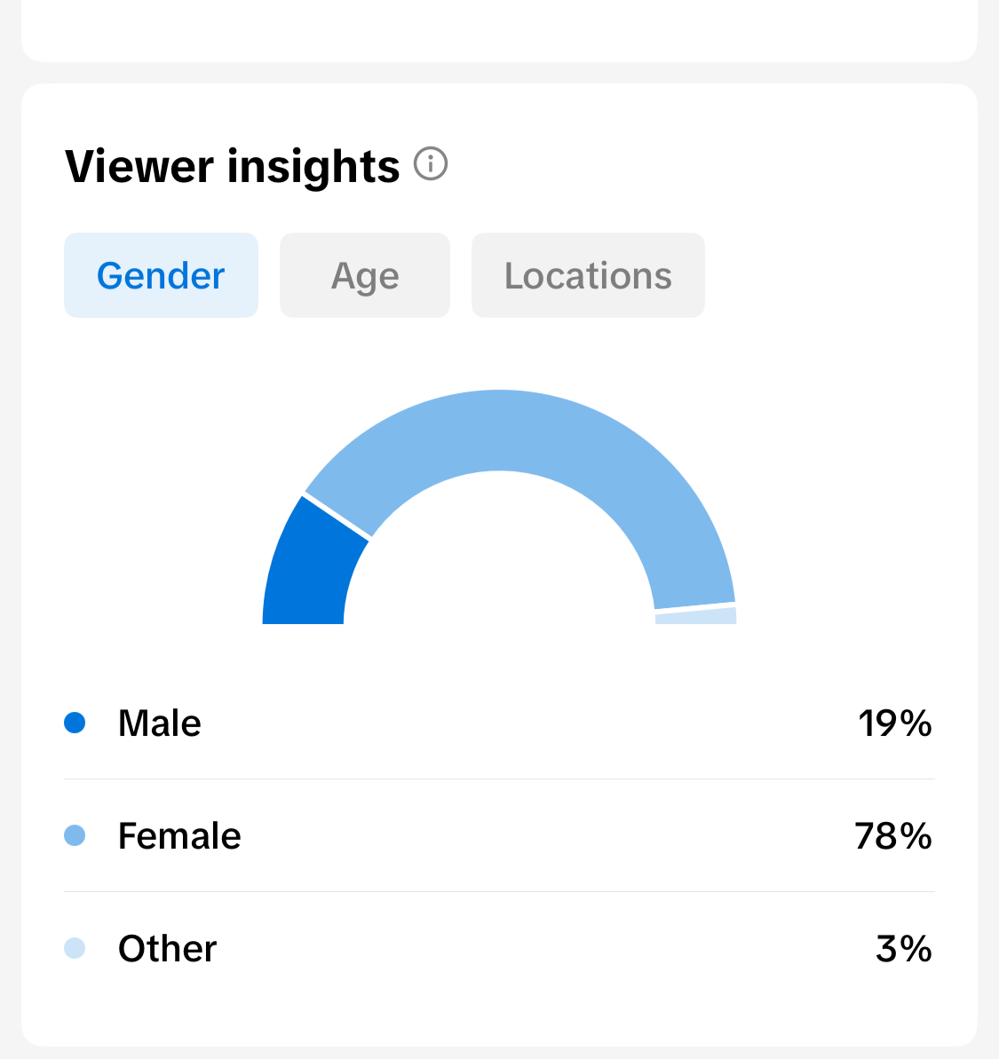
Task: Click the Other legend dot
Action: point(75,948)
